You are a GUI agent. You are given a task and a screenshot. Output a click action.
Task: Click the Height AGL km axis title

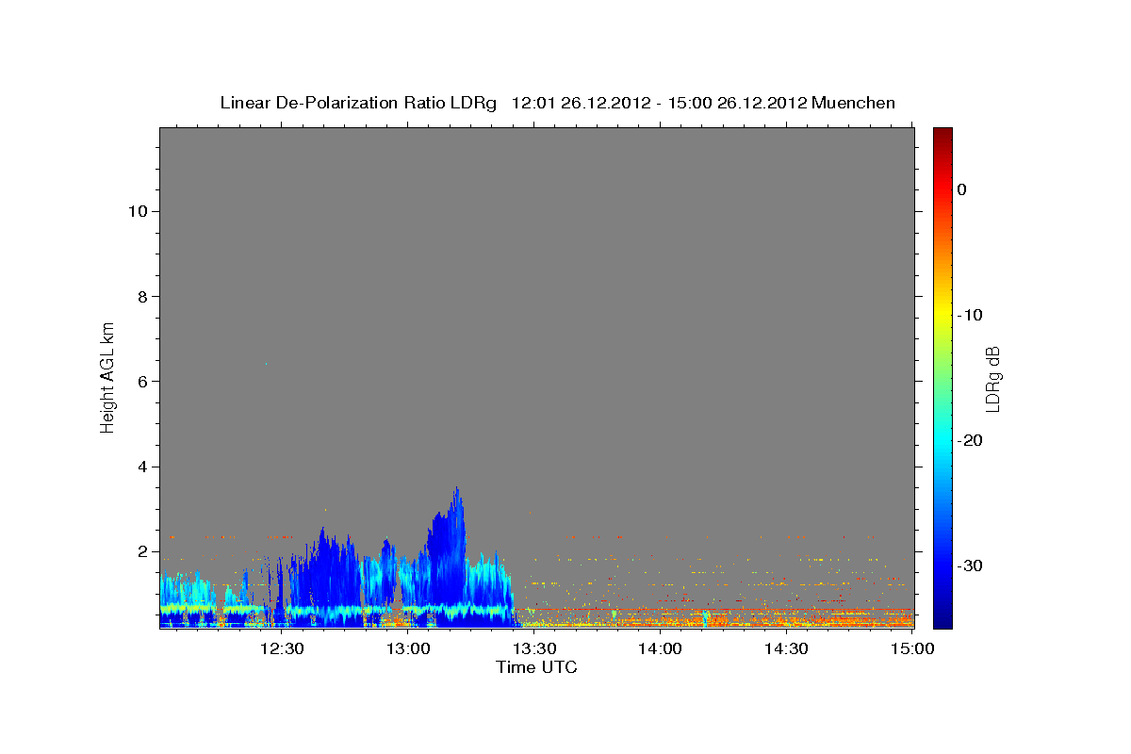pos(108,375)
